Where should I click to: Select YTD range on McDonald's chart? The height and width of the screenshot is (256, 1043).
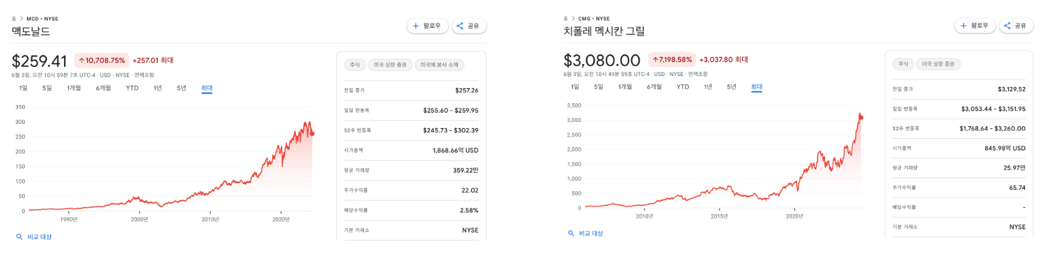132,88
